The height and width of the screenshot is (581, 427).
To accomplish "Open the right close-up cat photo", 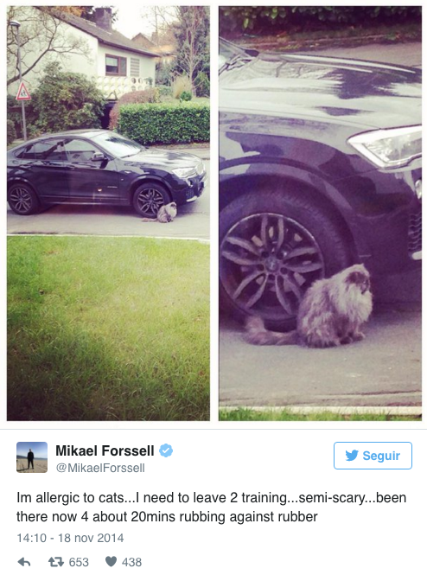I will (x=320, y=213).
